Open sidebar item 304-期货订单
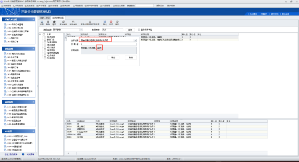This screenshot has width=299, height=162. coord(13,67)
